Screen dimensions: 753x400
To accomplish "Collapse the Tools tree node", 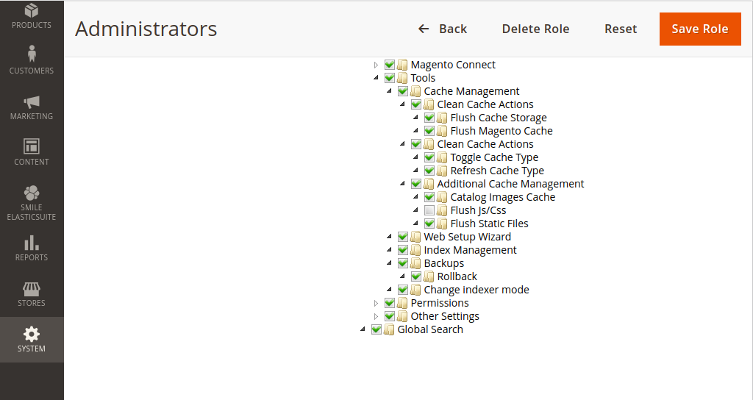I will pos(376,78).
